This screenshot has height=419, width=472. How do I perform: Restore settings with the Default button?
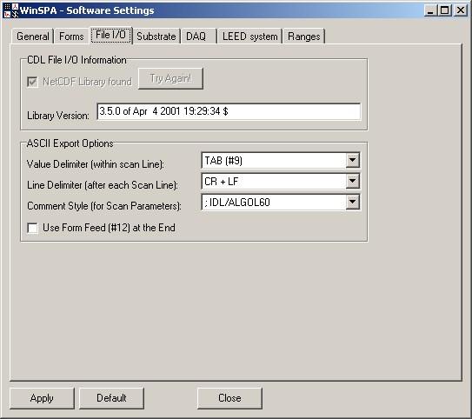(111, 398)
